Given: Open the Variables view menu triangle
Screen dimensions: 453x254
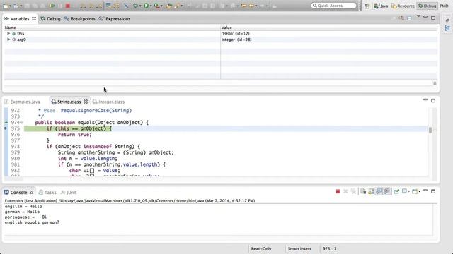Looking at the screenshot, I should (x=418, y=17).
